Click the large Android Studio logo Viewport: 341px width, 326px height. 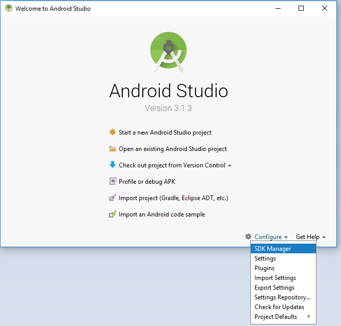168,52
